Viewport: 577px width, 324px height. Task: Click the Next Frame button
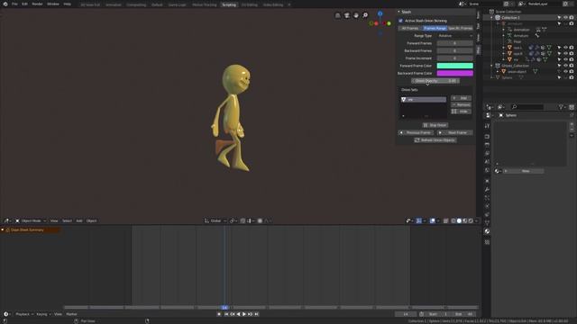[x=454, y=132]
